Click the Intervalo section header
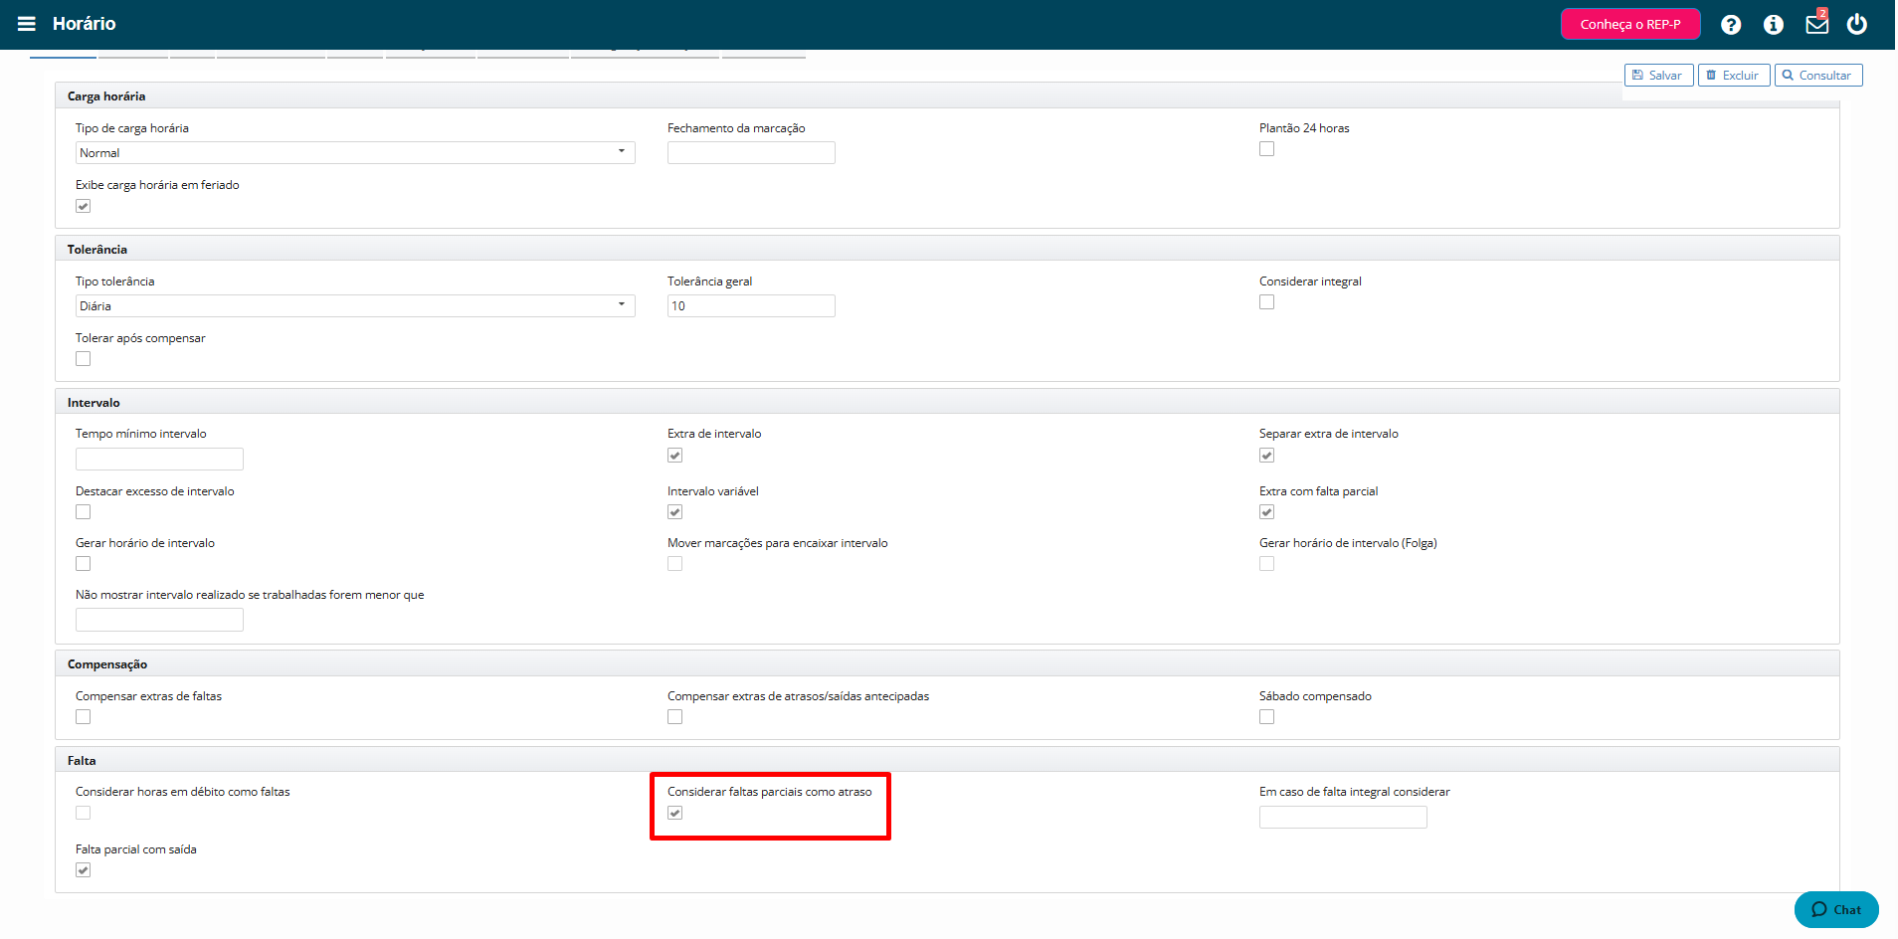This screenshot has height=939, width=1898. [x=947, y=403]
